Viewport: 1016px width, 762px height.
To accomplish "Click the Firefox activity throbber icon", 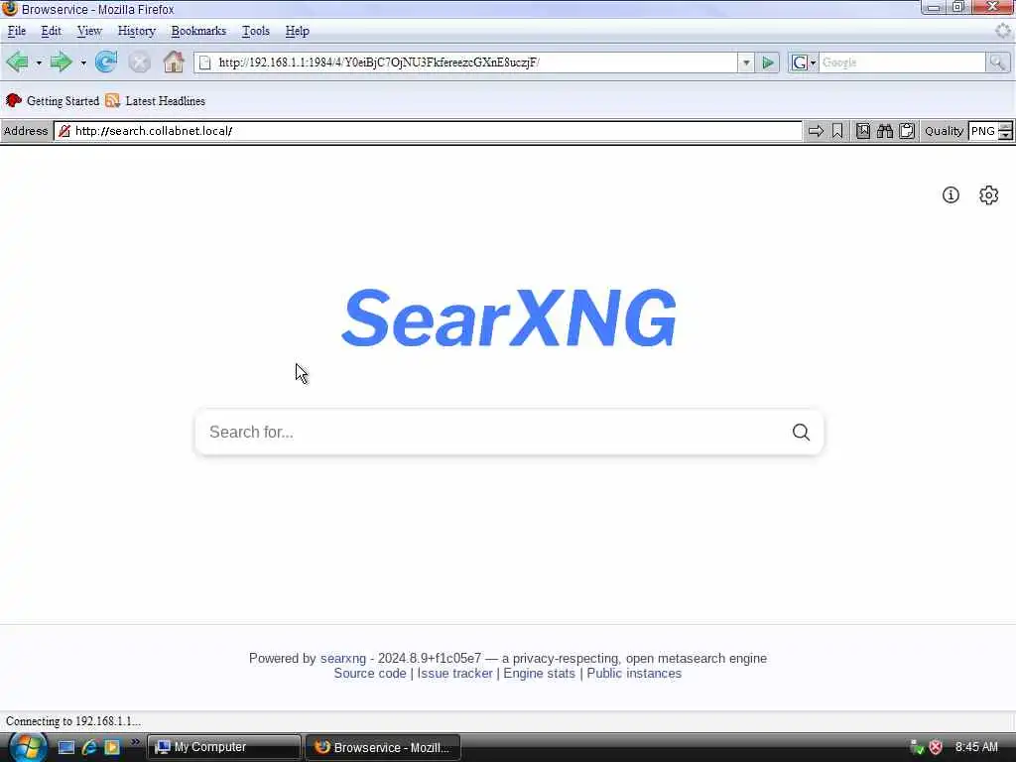I will pyautogui.click(x=1003, y=31).
